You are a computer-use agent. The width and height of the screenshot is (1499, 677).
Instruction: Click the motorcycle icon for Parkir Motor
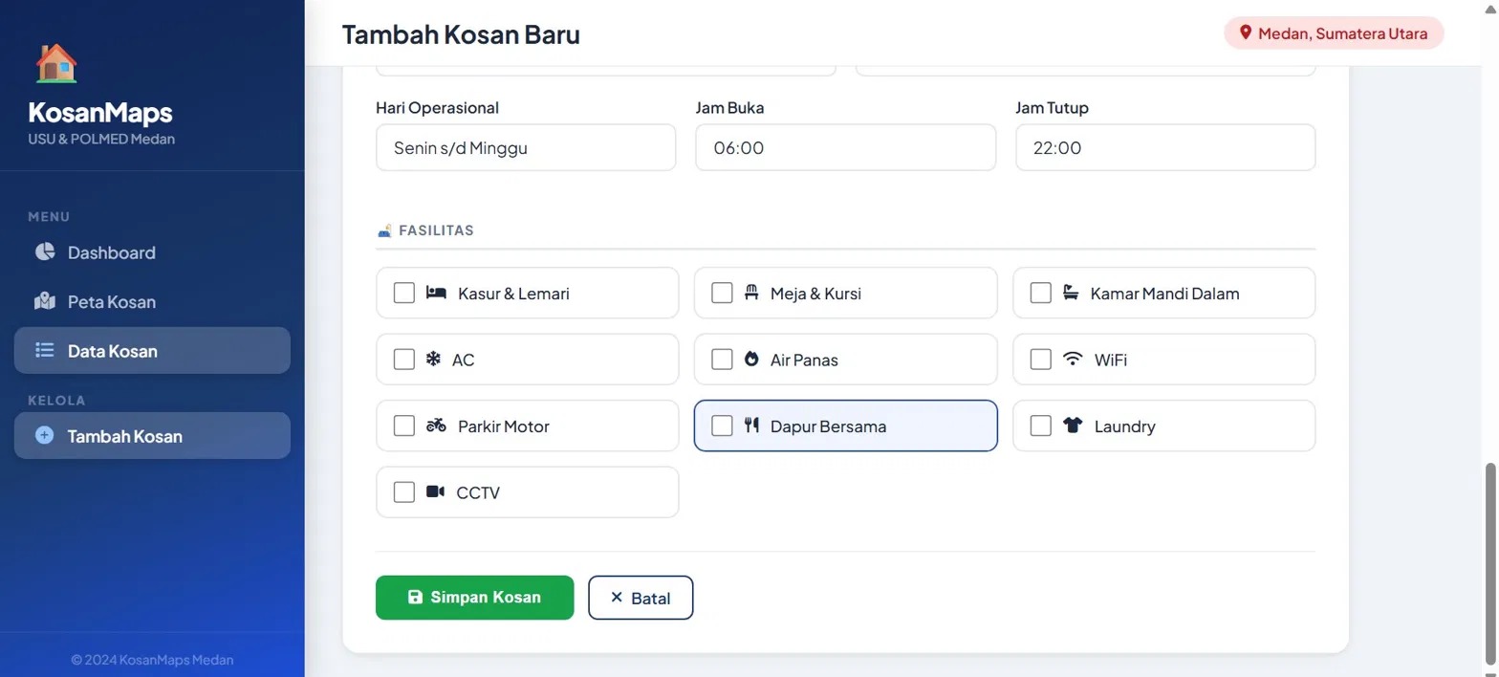click(436, 426)
